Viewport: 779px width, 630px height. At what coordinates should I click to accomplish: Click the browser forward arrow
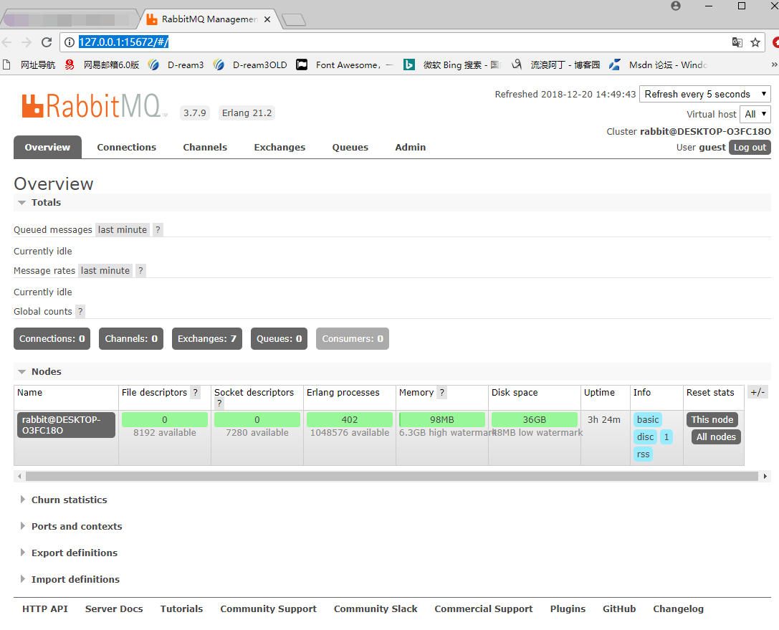(x=27, y=42)
